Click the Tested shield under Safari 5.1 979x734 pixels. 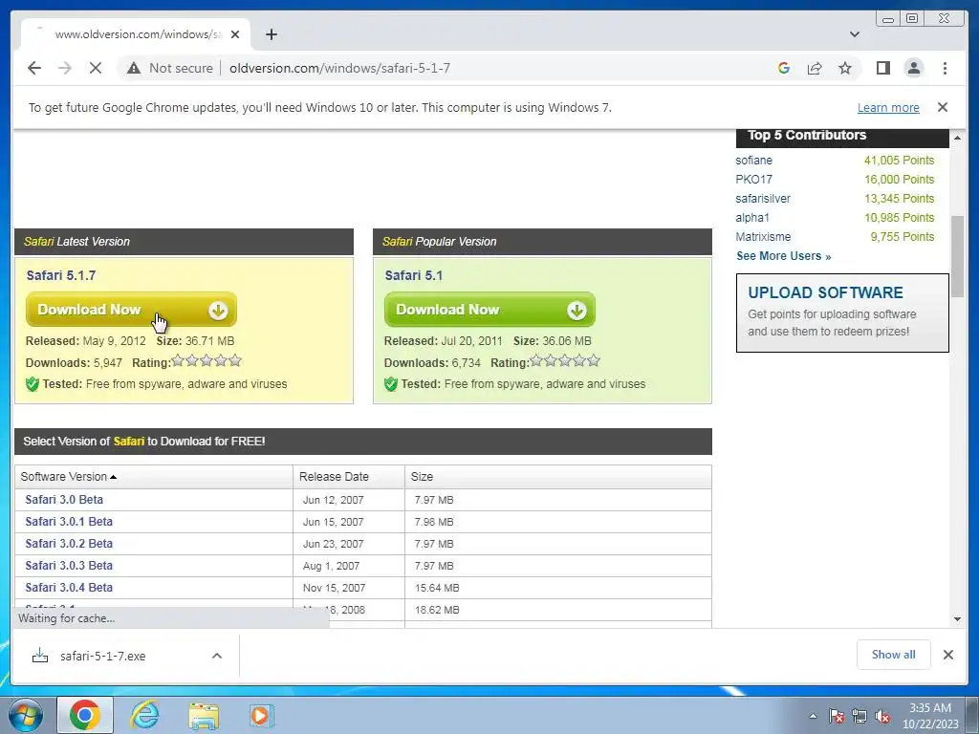click(391, 384)
